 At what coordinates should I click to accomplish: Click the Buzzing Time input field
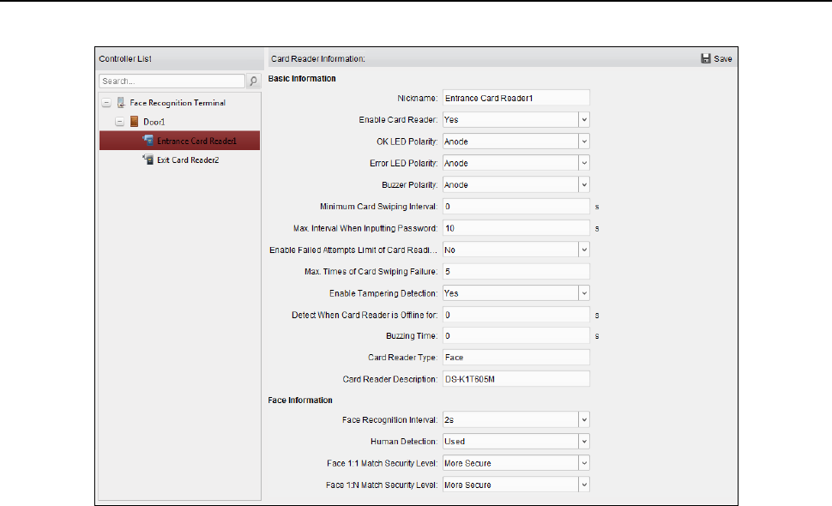click(x=515, y=335)
